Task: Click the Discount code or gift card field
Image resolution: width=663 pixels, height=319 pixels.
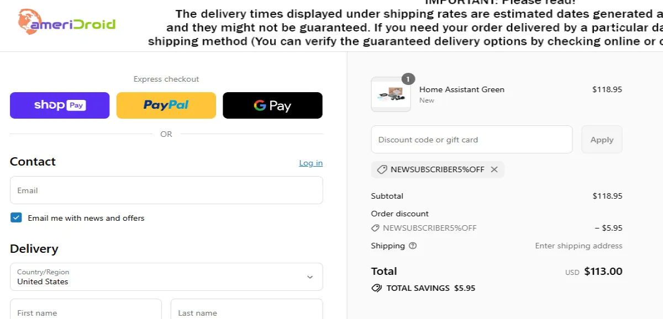Action: pos(472,139)
